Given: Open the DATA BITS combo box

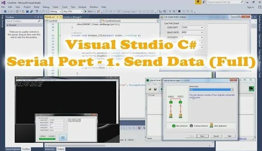Looking at the screenshot, I should click(x=192, y=37).
